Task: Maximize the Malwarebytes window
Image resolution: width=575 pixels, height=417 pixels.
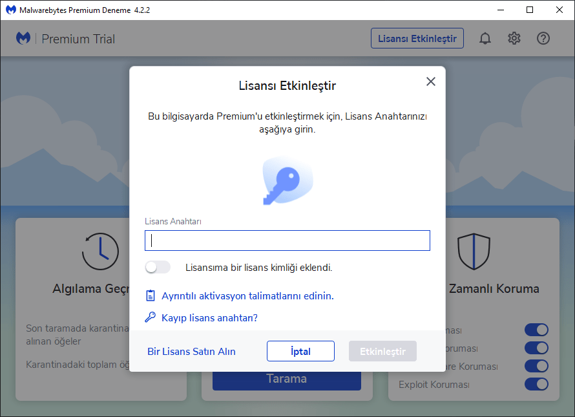Action: coord(530,10)
